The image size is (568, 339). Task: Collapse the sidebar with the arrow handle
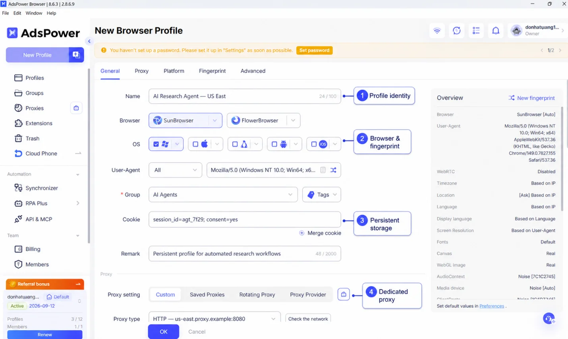click(x=89, y=41)
